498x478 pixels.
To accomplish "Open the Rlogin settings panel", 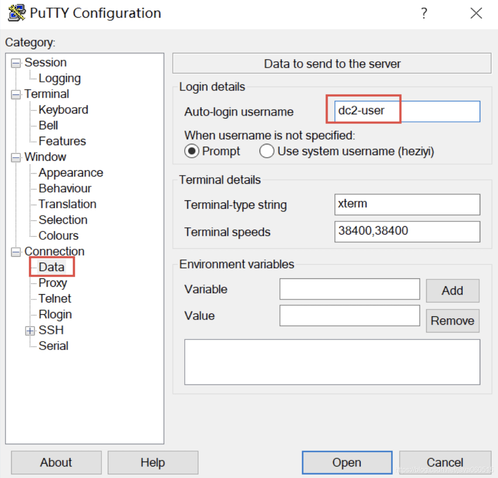I will 55,314.
